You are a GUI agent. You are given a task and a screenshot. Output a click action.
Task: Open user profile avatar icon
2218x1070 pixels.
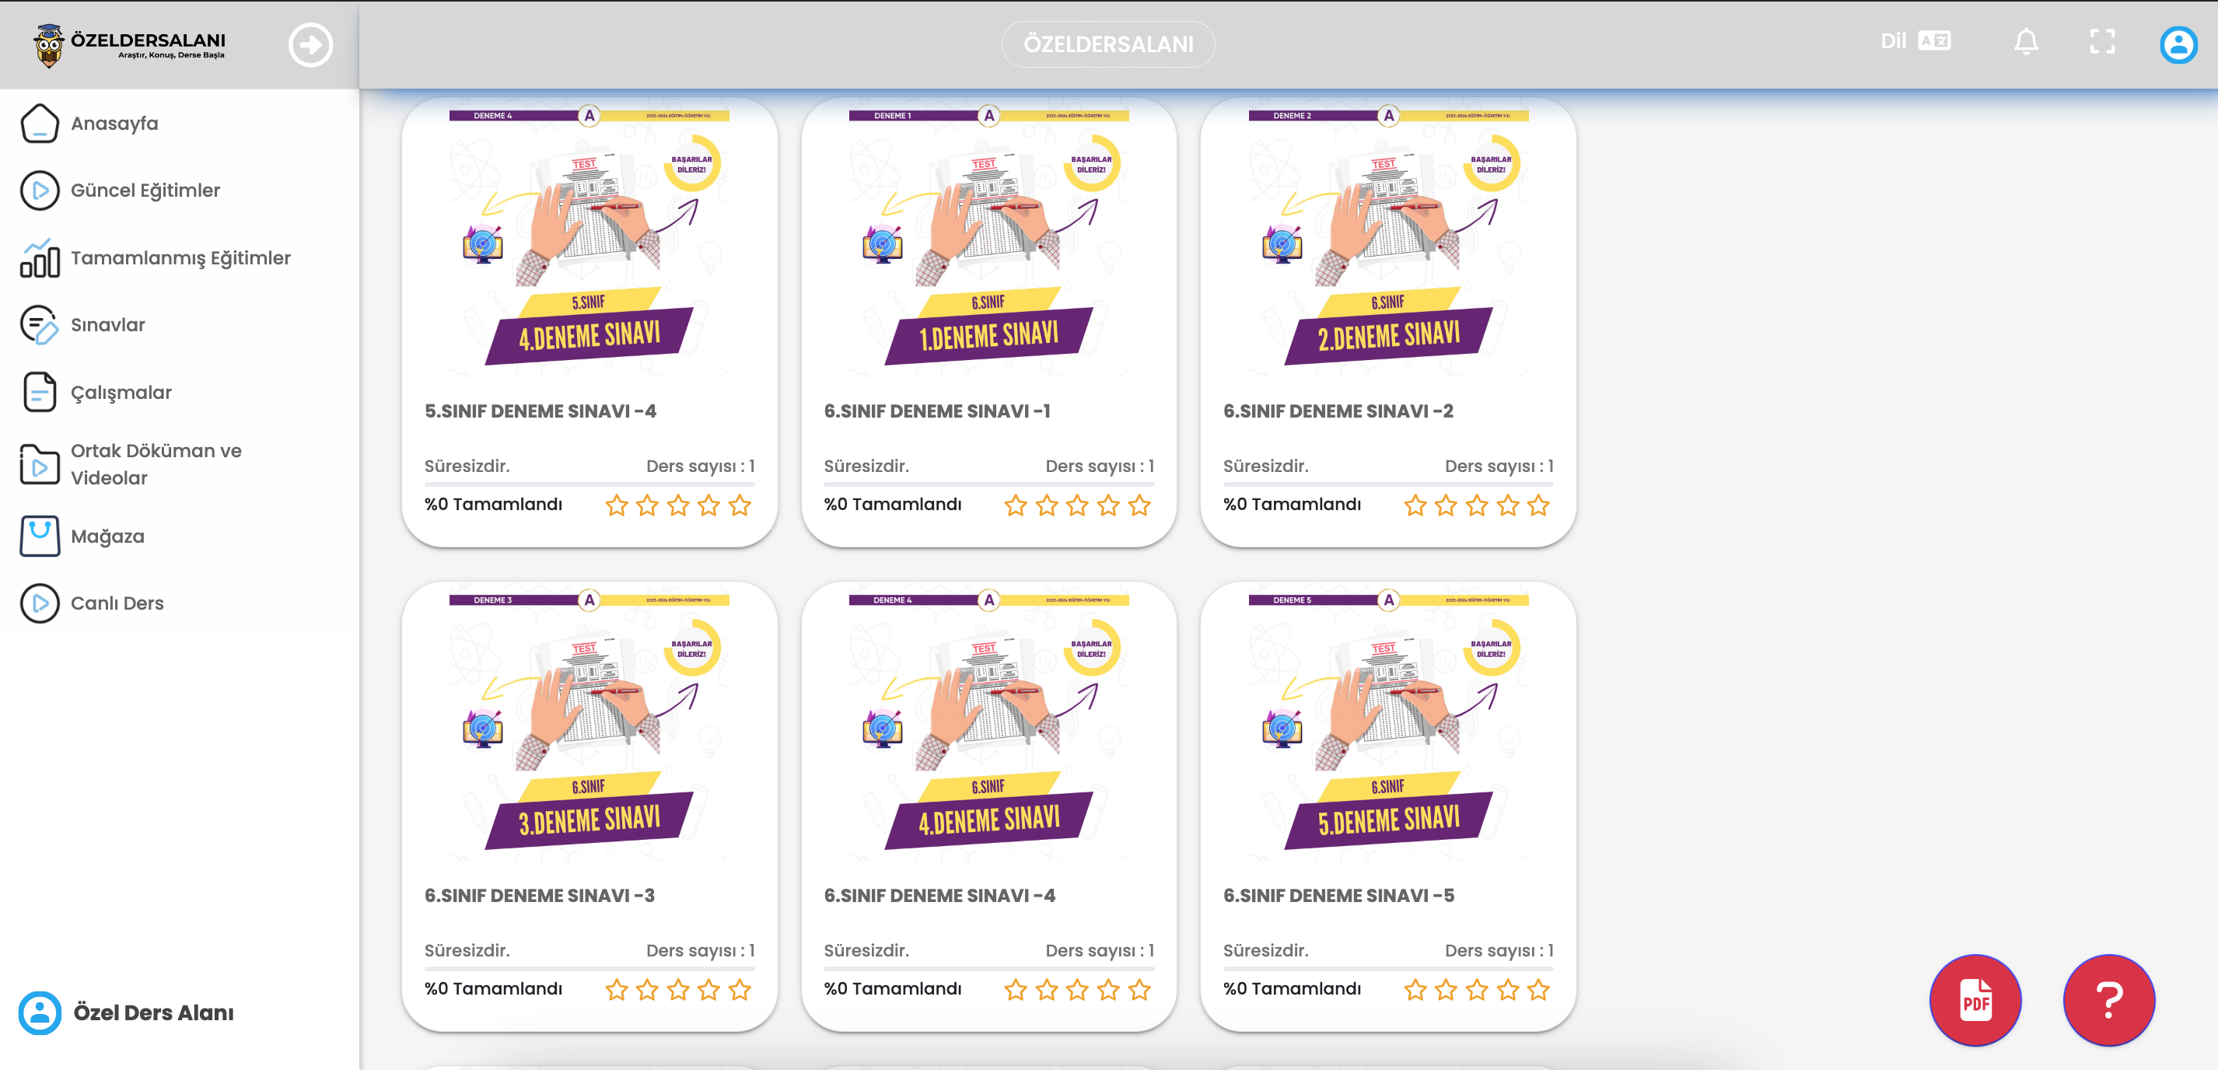tap(2178, 44)
